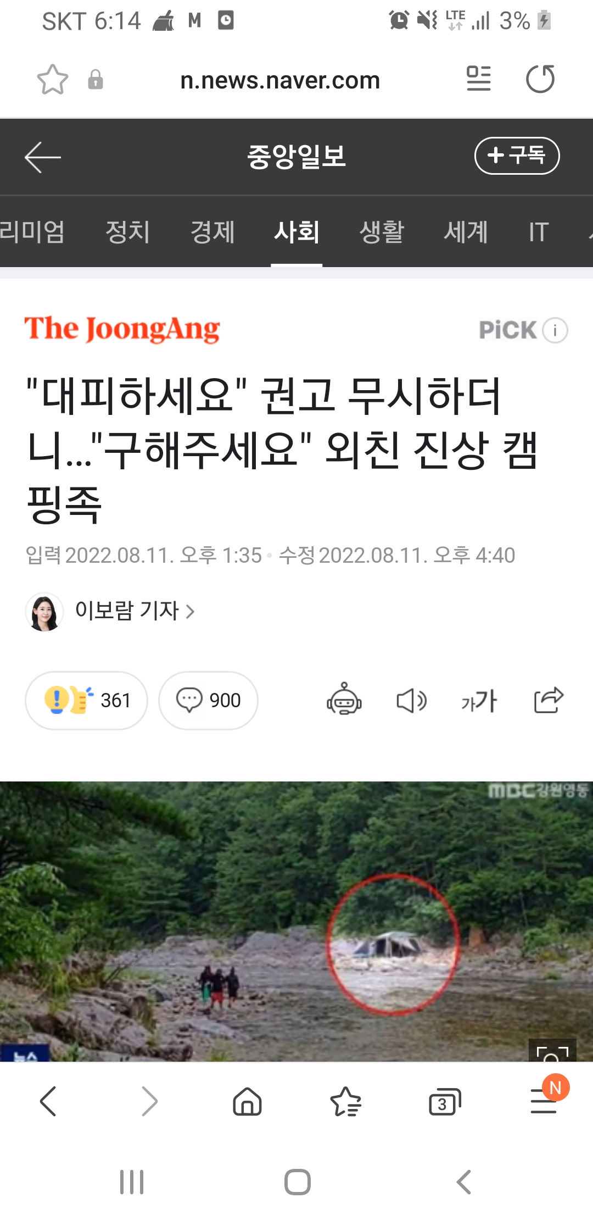Subscribe with the +구독 button
This screenshot has height=1220, width=593.
pyautogui.click(x=517, y=156)
